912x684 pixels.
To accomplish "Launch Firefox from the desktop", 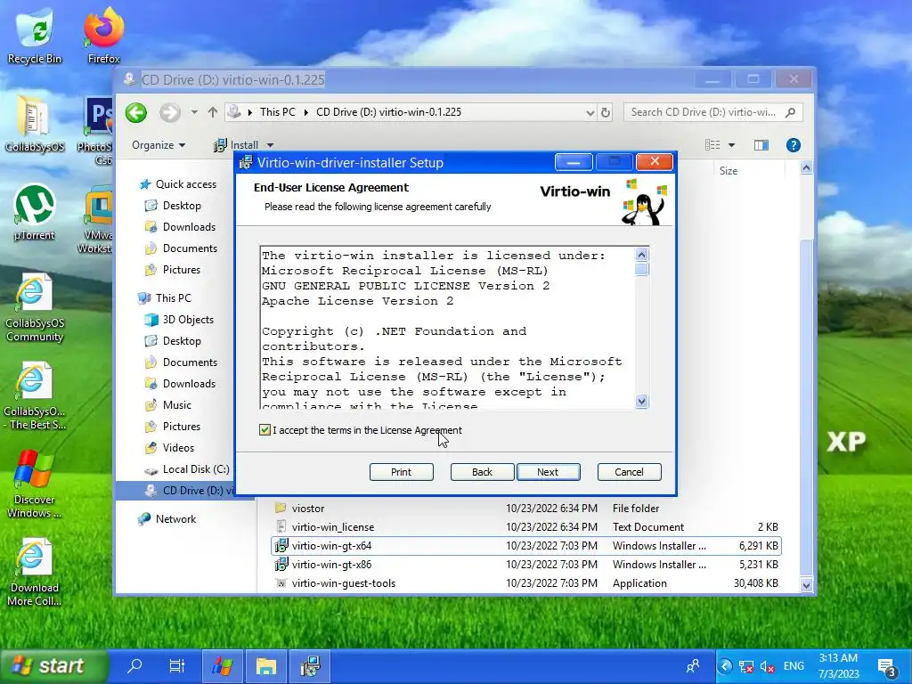I will [103, 35].
